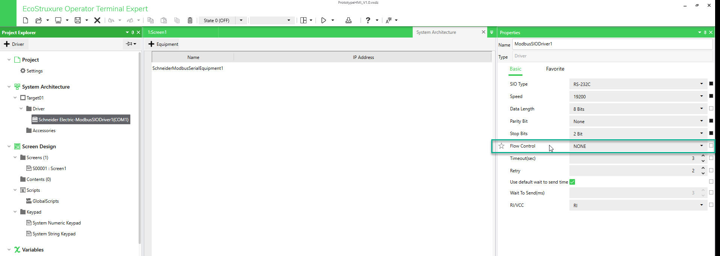This screenshot has width=720, height=256.
Task: Click the monitor target icon in toolbar
Action: [58, 20]
